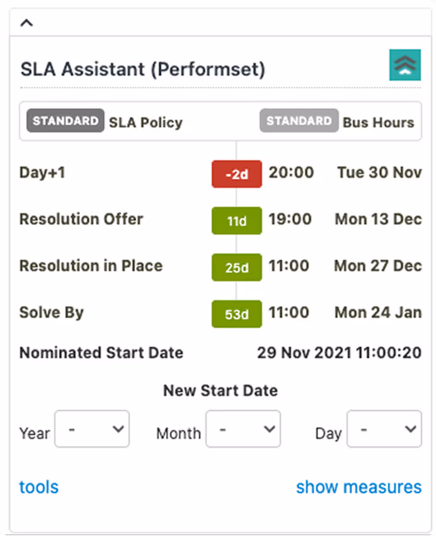Image resolution: width=436 pixels, height=536 pixels.
Task: Select the green 11d Resolution Offer badge
Action: pyautogui.click(x=236, y=221)
